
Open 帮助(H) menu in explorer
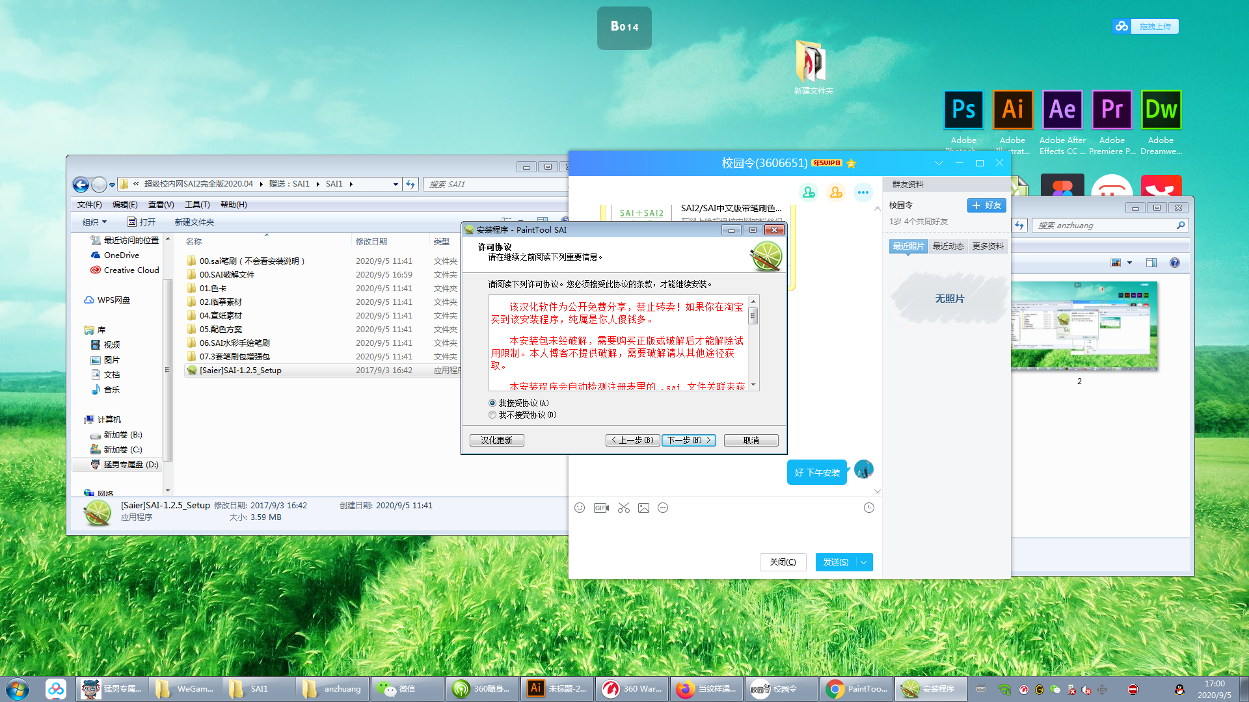[x=234, y=205]
